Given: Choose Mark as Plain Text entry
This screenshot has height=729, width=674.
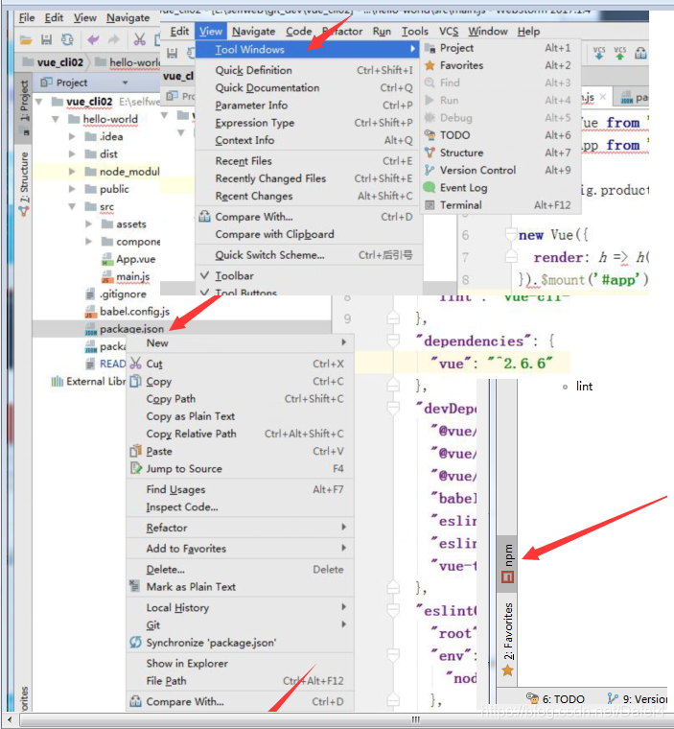Looking at the screenshot, I should pos(240,587).
